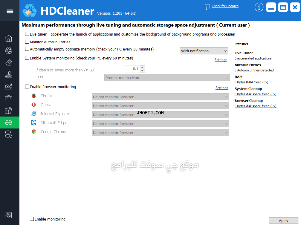The image size is (301, 225).
Task: Open the With notification dropdown
Action: [x=204, y=51]
